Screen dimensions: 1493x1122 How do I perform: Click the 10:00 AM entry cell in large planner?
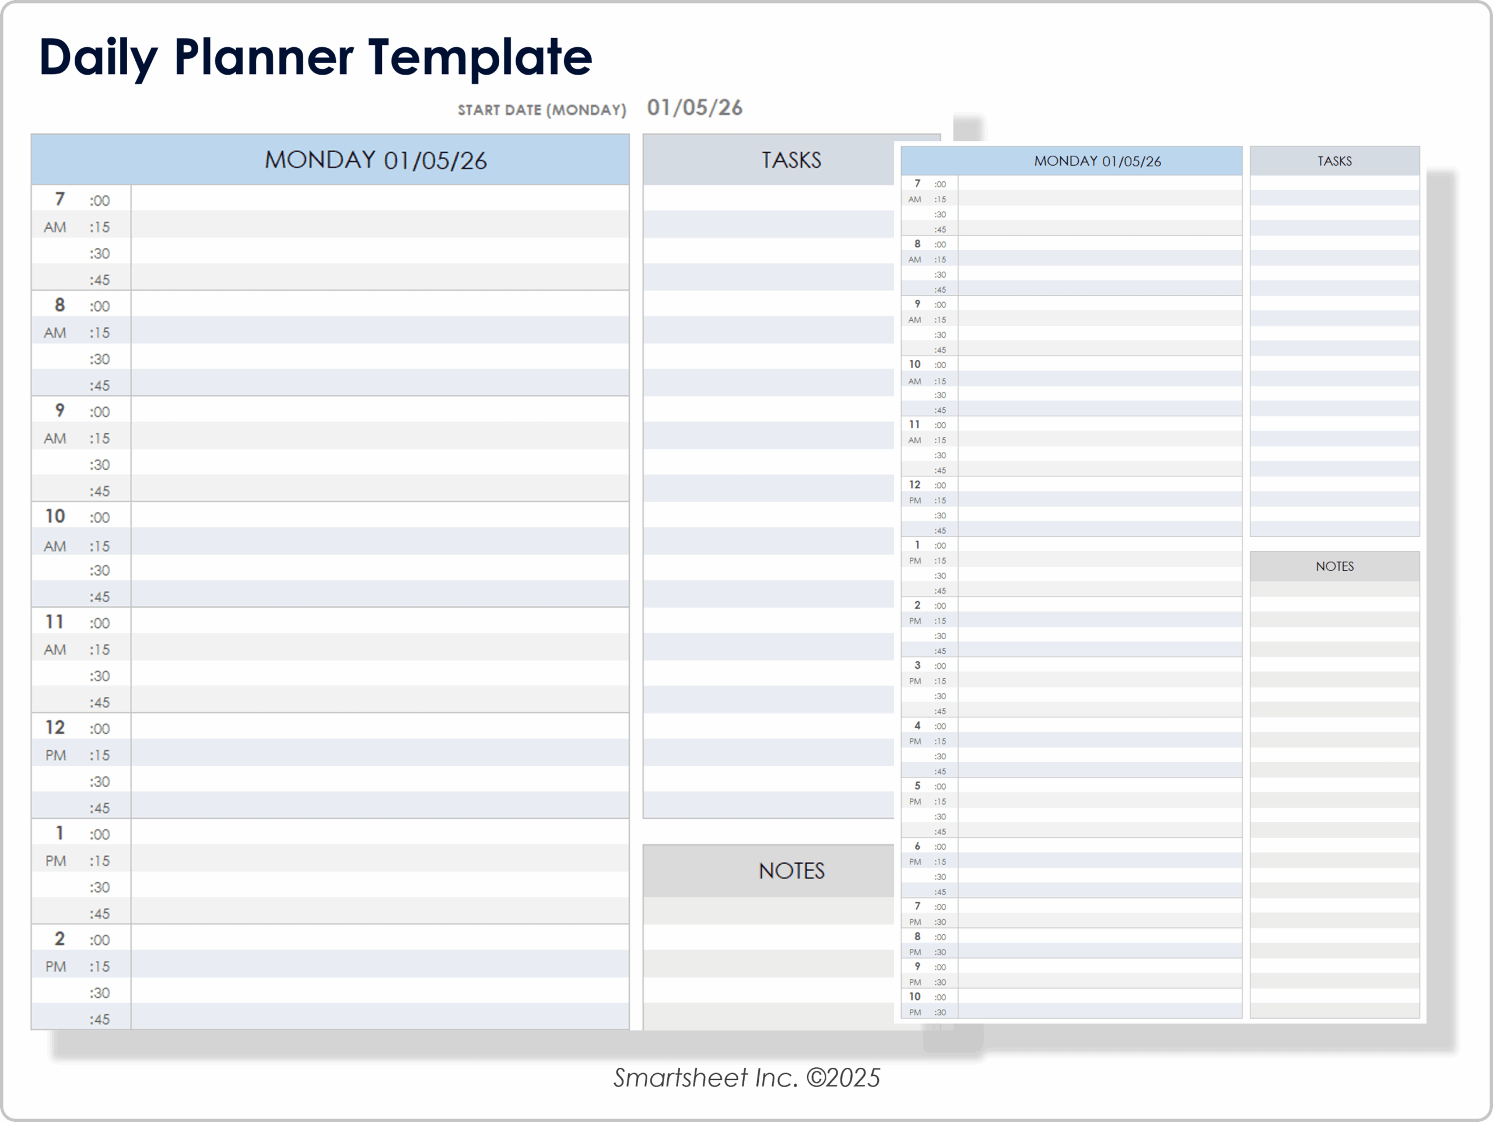379,516
